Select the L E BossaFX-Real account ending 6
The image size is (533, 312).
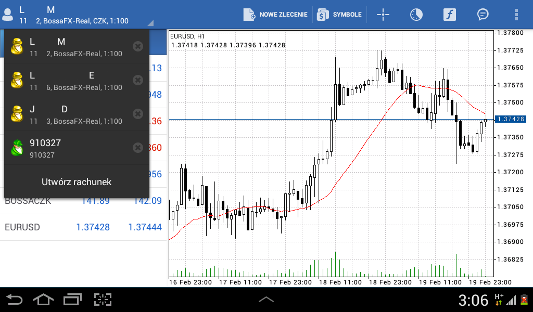[x=77, y=81]
